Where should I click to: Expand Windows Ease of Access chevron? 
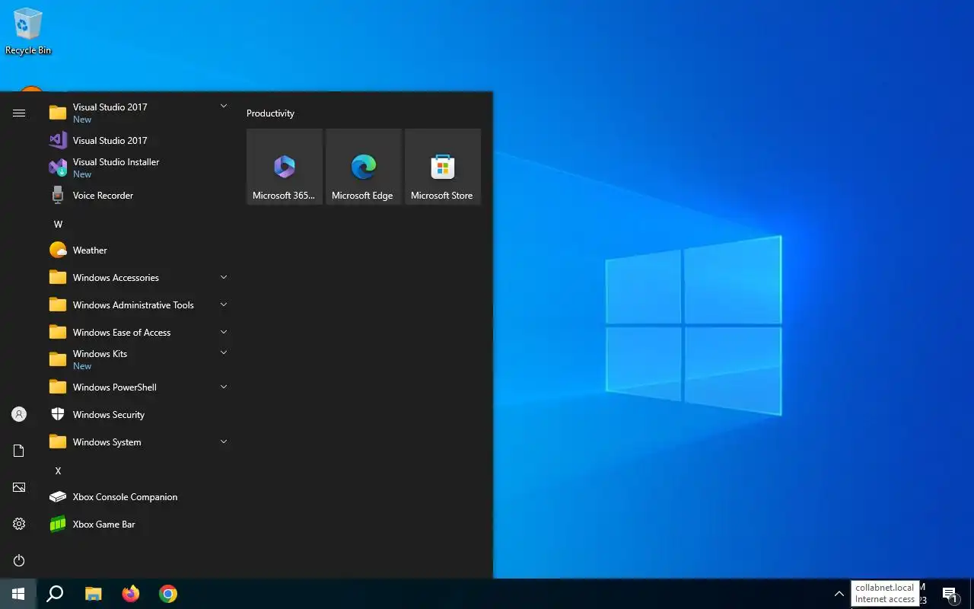coord(224,332)
